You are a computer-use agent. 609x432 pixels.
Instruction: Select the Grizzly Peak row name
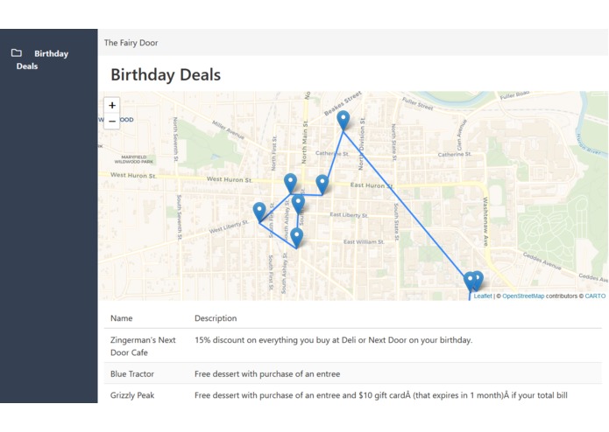point(132,395)
